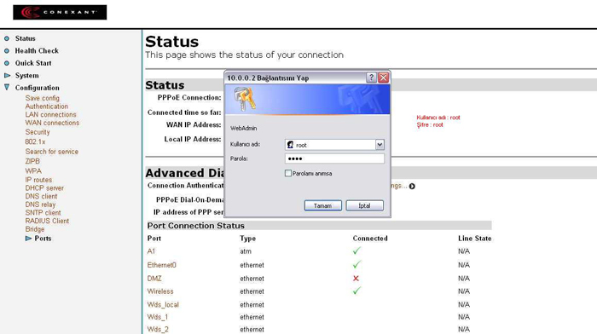Screen dimensions: 597x334
Task: Close the 10.0.0.2 login dialog
Action: point(383,78)
